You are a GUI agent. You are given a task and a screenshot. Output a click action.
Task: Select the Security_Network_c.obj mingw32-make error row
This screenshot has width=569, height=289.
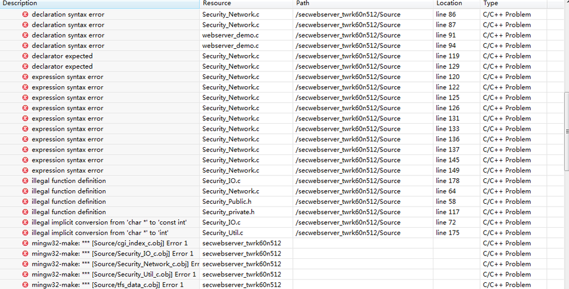(115, 264)
